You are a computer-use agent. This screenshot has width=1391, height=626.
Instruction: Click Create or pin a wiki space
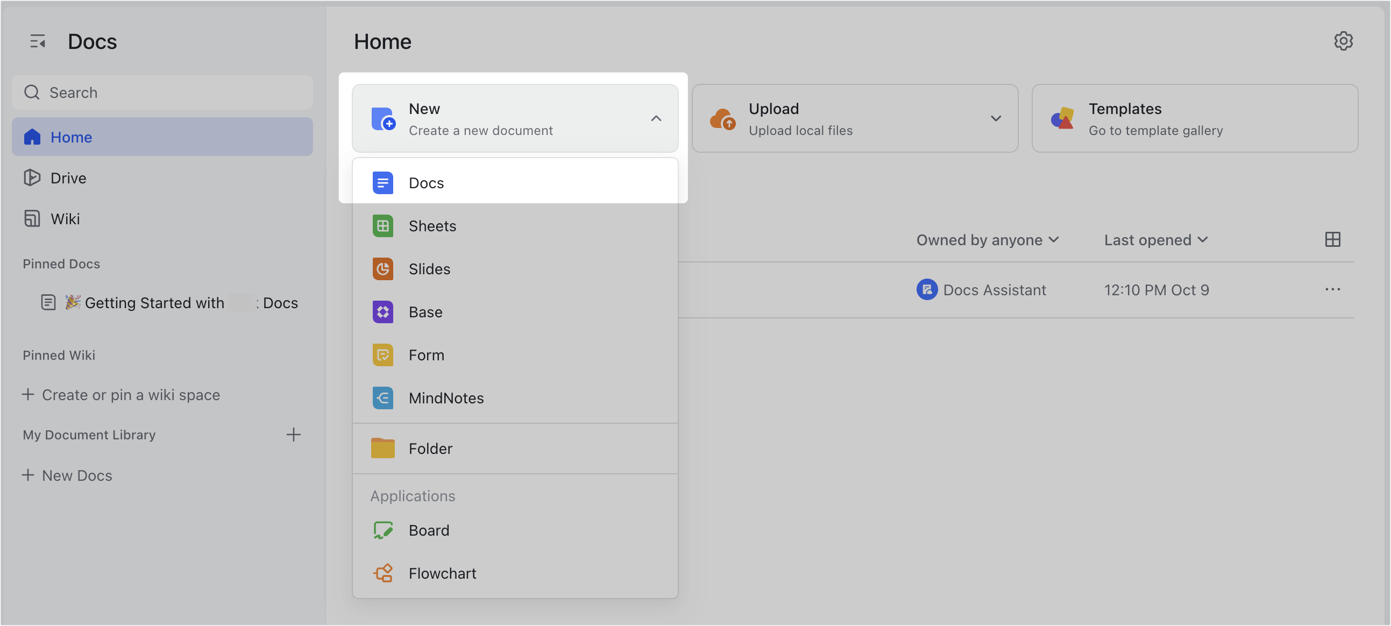coord(121,395)
